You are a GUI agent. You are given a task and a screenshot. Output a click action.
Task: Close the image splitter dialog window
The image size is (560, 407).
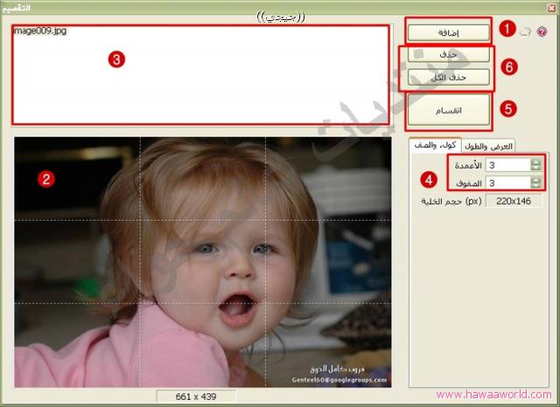pyautogui.click(x=551, y=7)
